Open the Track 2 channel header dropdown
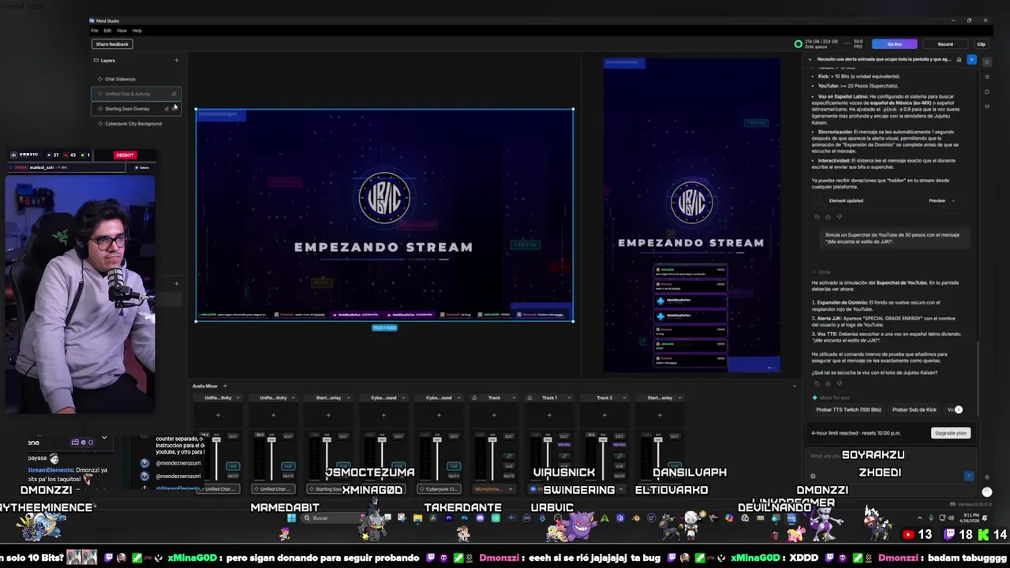The height and width of the screenshot is (568, 1010). pyautogui.click(x=625, y=398)
